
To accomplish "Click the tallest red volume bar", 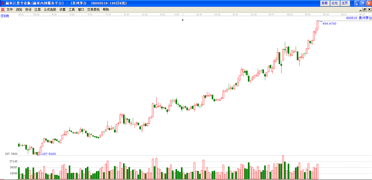I will (283, 167).
